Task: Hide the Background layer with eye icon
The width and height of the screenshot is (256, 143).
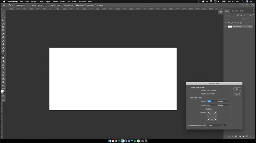Action: (x=226, y=27)
